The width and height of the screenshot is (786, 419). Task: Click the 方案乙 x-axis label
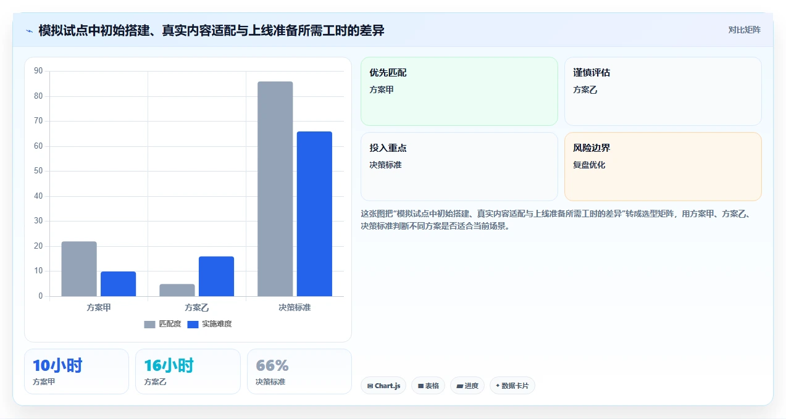click(x=197, y=307)
